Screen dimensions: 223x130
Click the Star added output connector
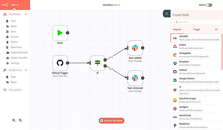coord(143,48)
